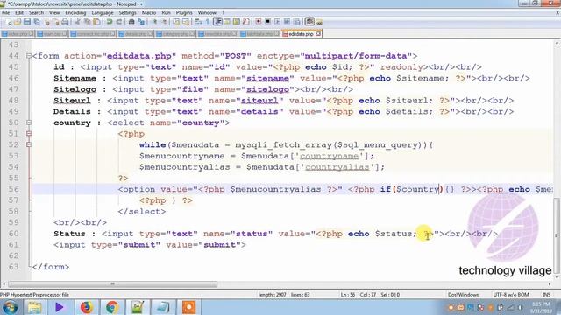This screenshot has height=315, width=561.
Task: Open Firefox from the taskbar
Action: 86,307
